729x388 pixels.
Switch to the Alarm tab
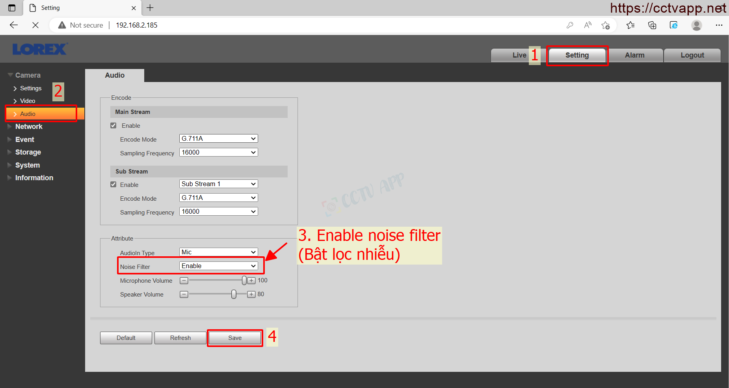tap(635, 55)
